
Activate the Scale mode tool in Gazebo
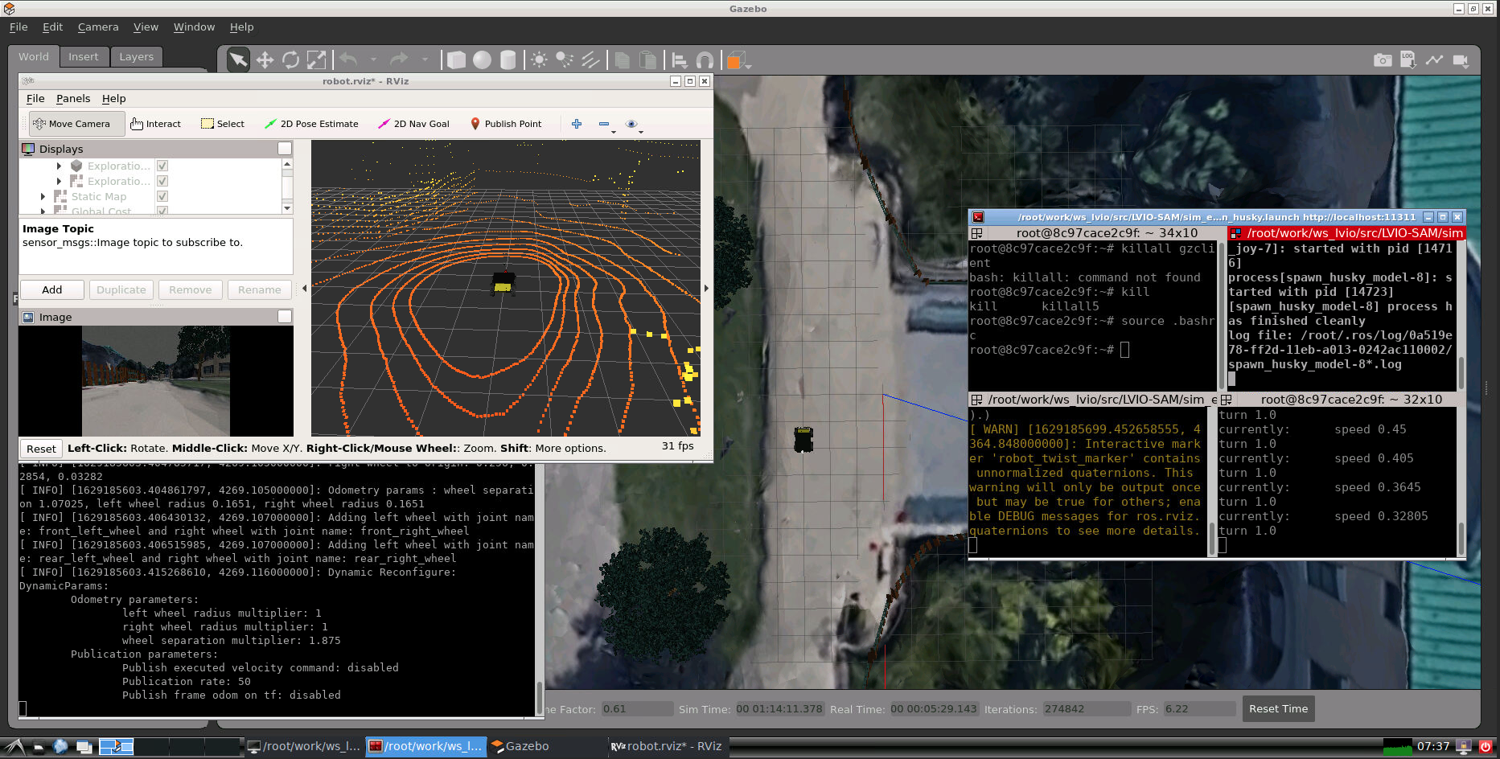coord(317,60)
